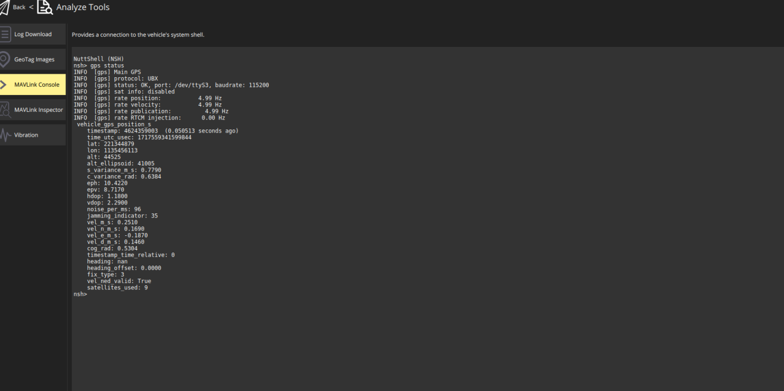Click the console description text above the shell
The width and height of the screenshot is (784, 391).
(138, 35)
